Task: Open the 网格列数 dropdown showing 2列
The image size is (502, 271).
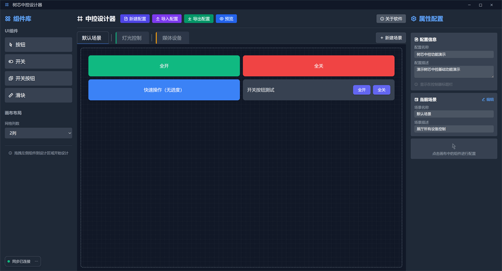Action: (x=38, y=133)
